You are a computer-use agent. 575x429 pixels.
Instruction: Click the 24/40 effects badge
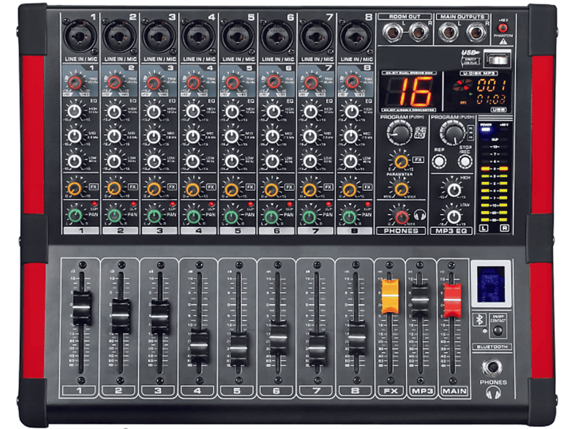420,132
